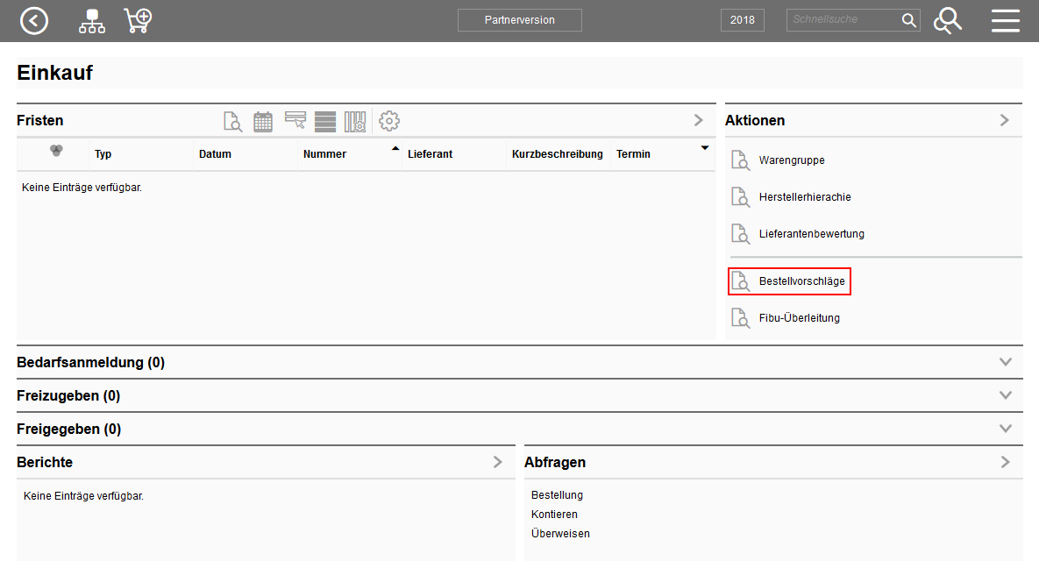The image size is (1039, 561).
Task: Open the Warengruppe action
Action: [792, 160]
